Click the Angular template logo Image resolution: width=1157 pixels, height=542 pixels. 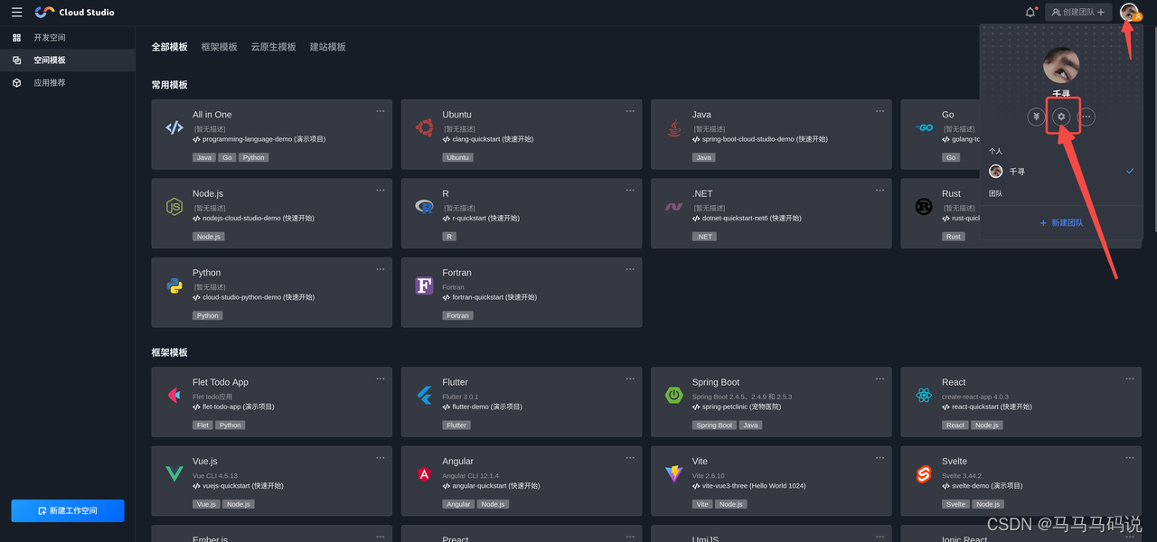pos(424,474)
